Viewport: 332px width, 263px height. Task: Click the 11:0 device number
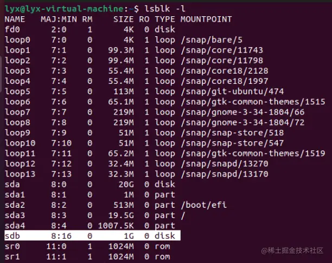click(56, 246)
